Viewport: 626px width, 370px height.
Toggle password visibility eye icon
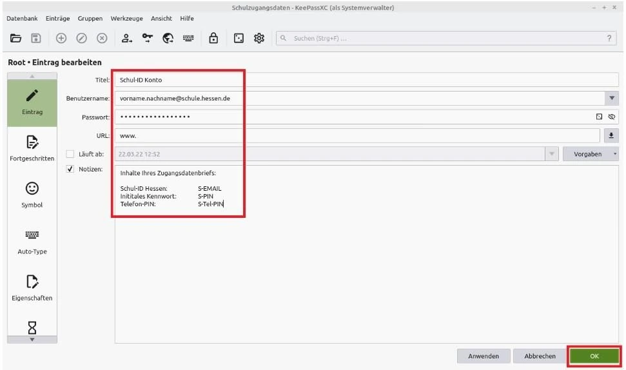(611, 117)
